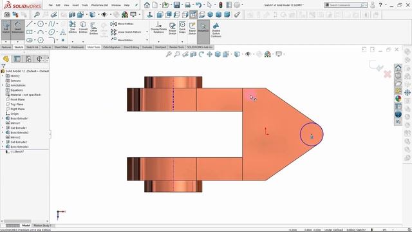The height and width of the screenshot is (232, 412).
Task: Open the Tools menu
Action: click(85, 5)
